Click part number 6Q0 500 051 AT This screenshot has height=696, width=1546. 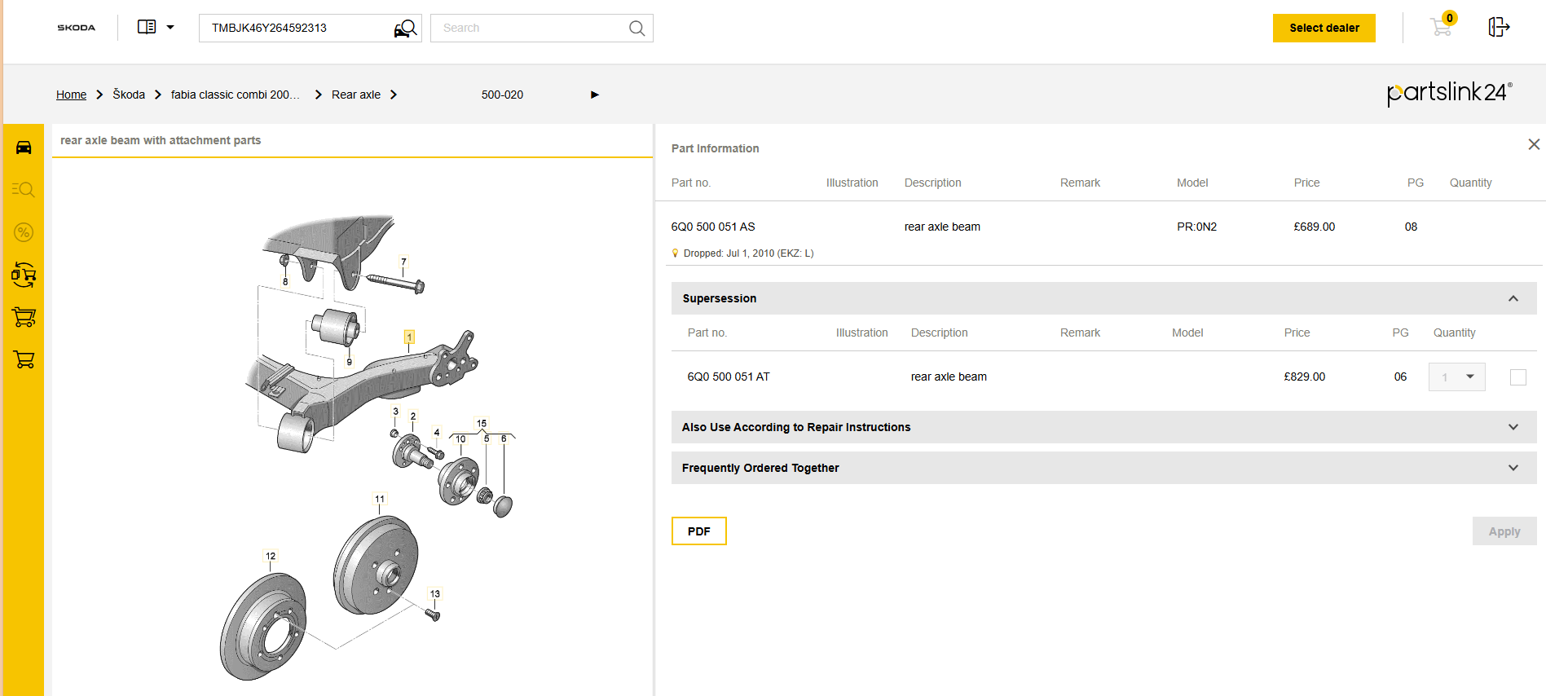point(729,377)
